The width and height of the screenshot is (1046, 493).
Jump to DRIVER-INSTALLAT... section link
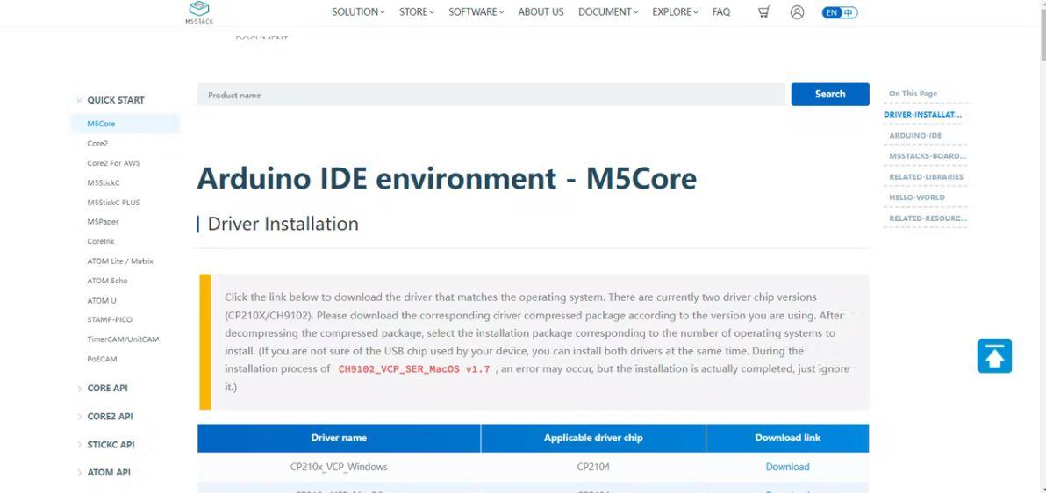pyautogui.click(x=923, y=115)
